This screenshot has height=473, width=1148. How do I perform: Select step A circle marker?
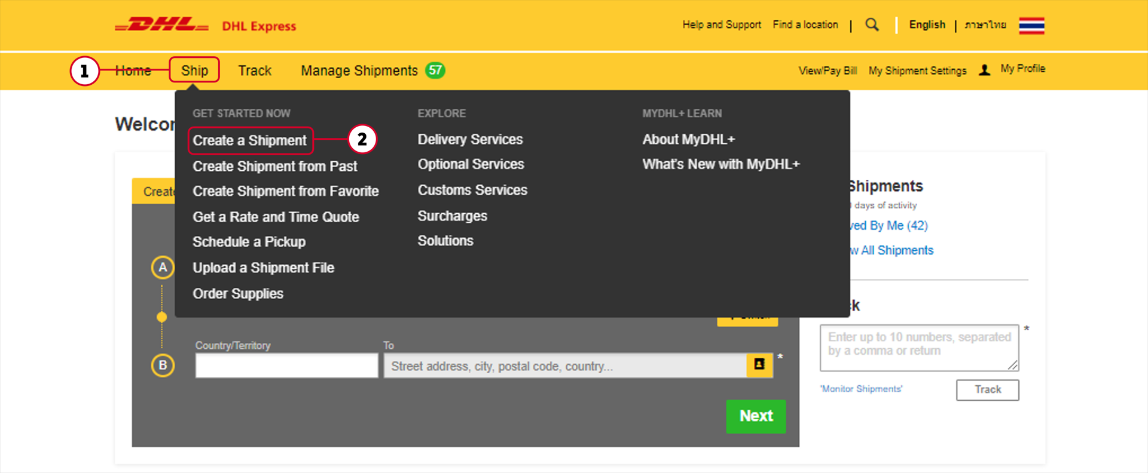click(x=163, y=267)
